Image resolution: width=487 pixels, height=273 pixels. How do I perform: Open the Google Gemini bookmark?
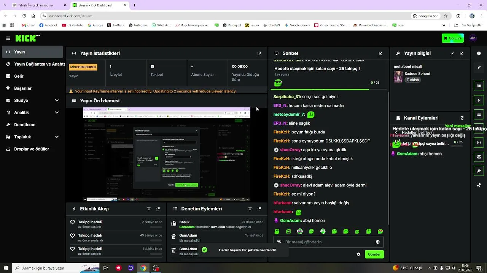297,25
